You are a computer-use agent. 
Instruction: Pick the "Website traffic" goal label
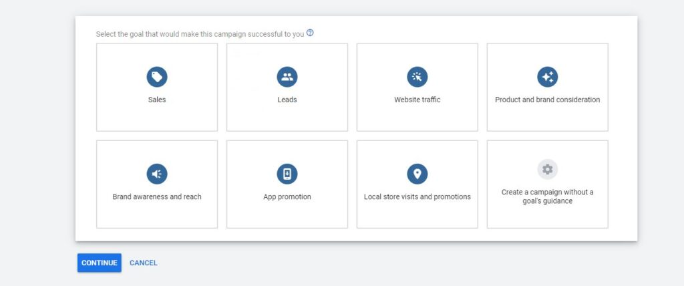[x=417, y=100]
